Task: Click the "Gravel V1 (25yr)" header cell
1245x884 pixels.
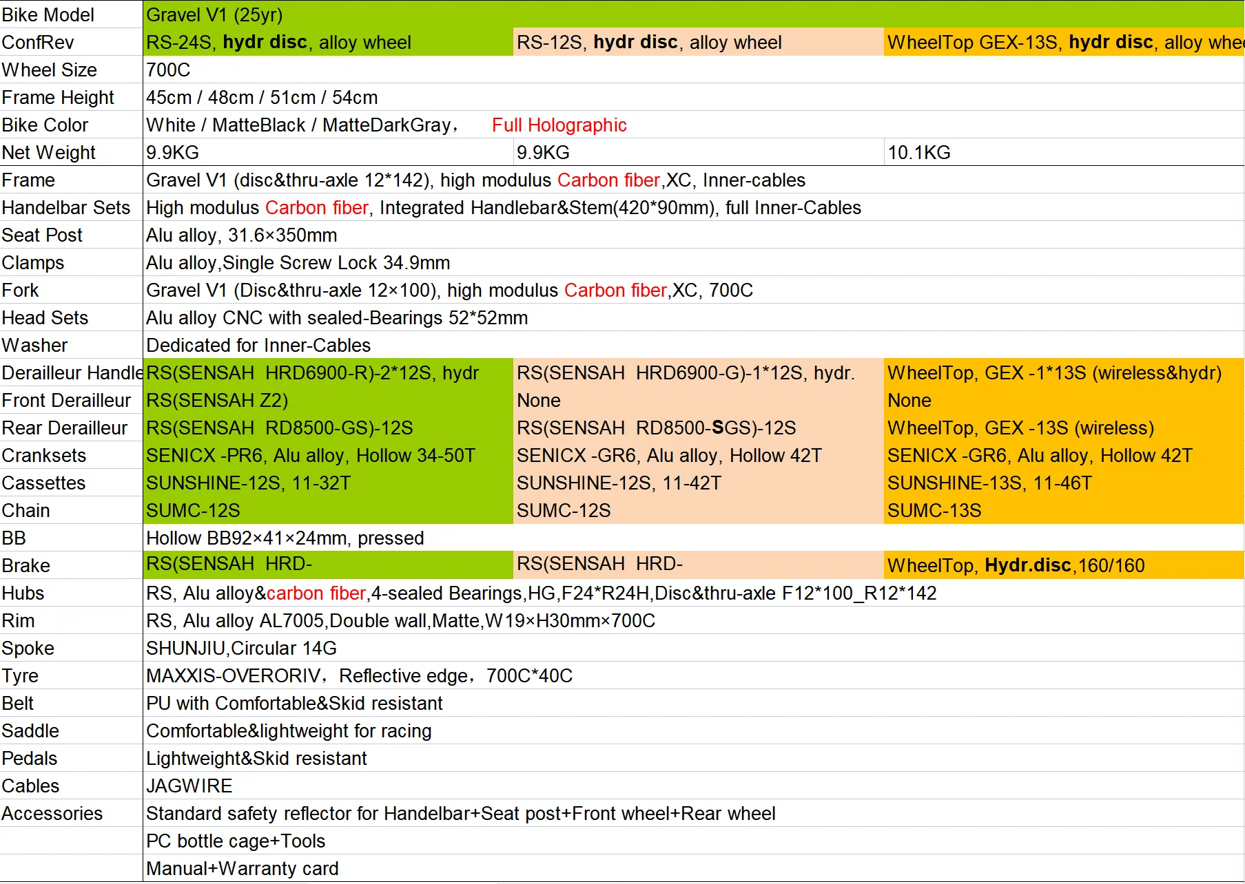Action: [693, 14]
